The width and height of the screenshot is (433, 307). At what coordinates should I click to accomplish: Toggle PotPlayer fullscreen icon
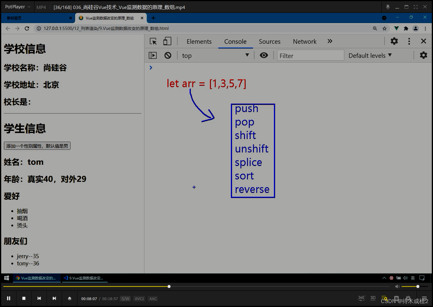(x=416, y=7)
